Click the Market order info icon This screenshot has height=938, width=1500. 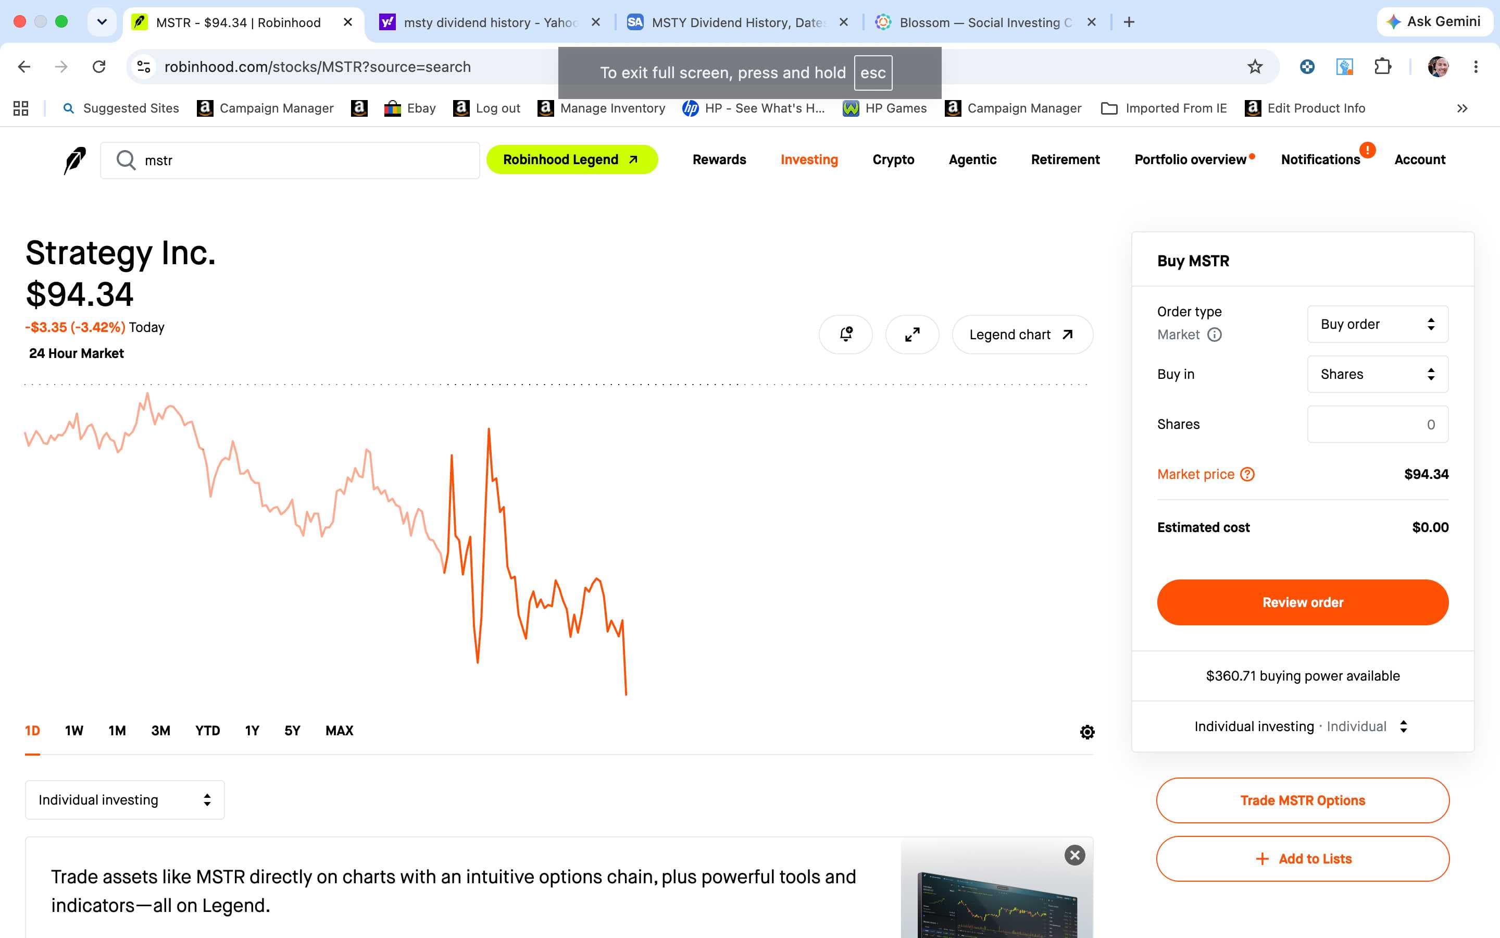tap(1214, 335)
